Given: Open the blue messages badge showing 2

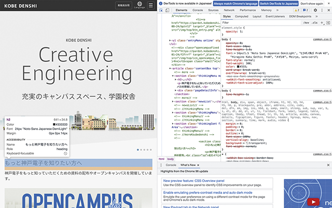Looking at the screenshot, I should [306, 10].
